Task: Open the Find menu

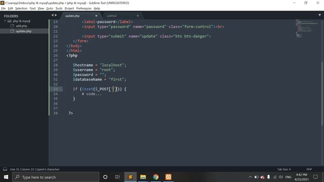Action: [x=32, y=9]
